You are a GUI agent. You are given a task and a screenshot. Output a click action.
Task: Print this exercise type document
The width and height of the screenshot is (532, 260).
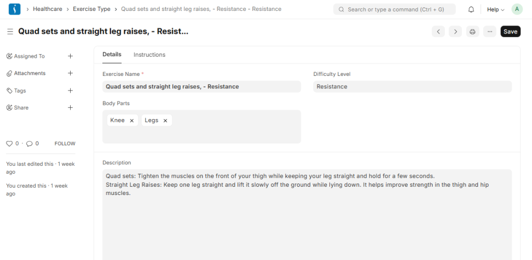(472, 32)
